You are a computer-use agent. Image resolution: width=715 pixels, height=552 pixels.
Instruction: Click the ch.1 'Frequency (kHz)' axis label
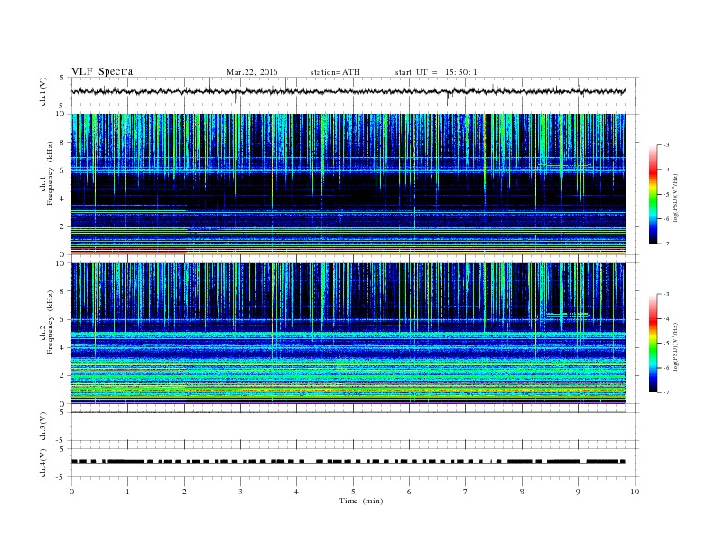[51, 173]
